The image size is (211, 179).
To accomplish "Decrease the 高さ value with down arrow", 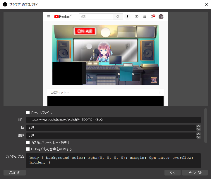I will (199, 137).
